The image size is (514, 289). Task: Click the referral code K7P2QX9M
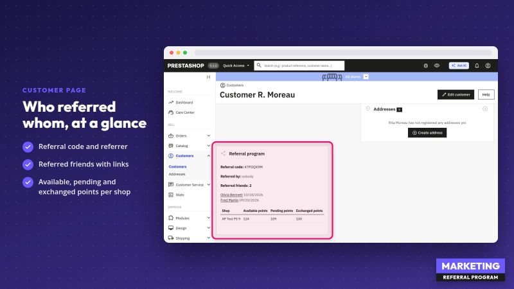coord(253,167)
